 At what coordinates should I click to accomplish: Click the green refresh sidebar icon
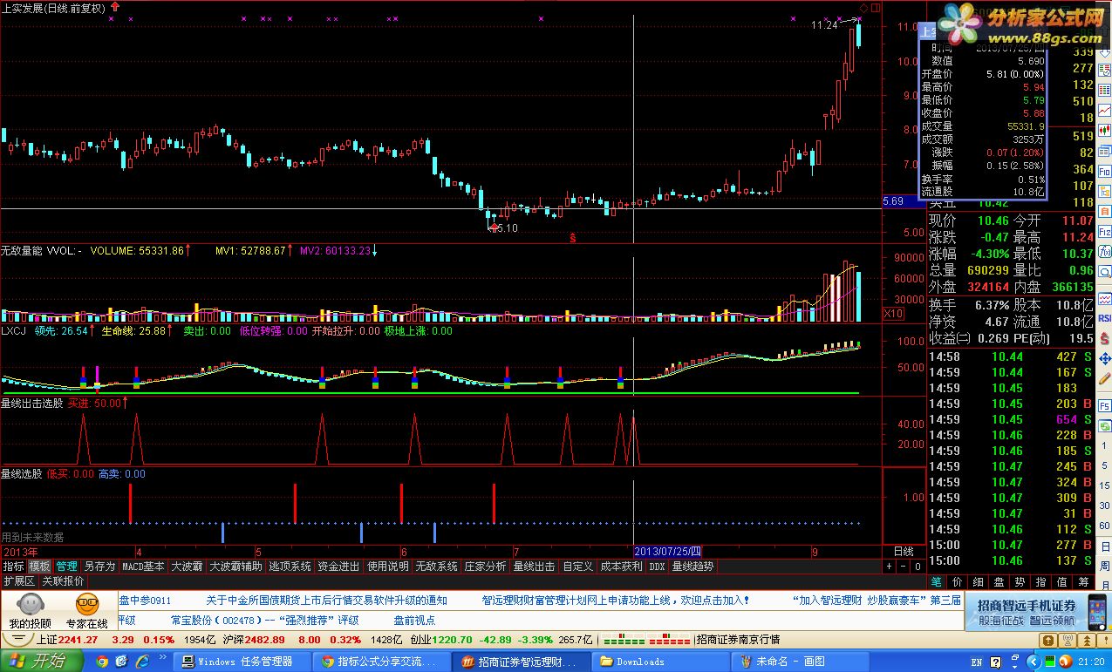[x=1105, y=426]
